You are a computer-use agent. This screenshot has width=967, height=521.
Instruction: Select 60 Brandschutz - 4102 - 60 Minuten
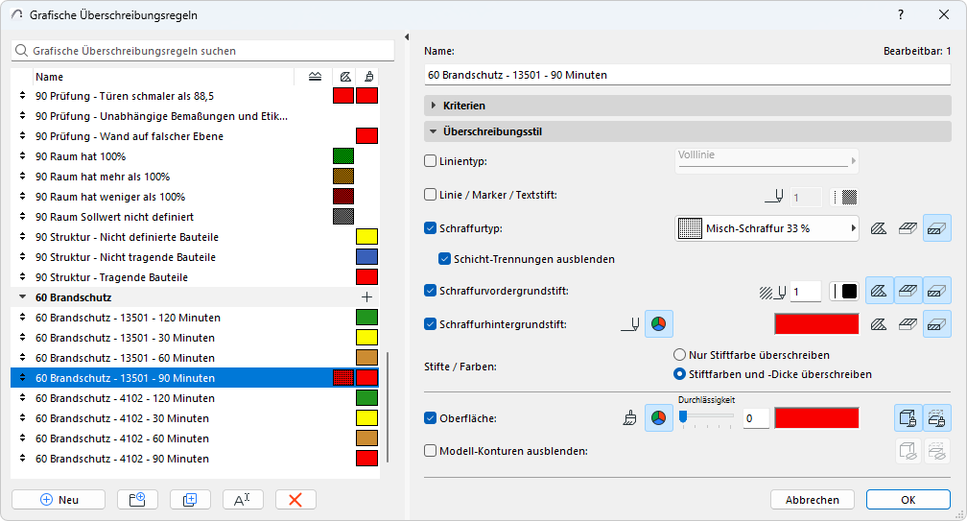[x=195, y=438]
